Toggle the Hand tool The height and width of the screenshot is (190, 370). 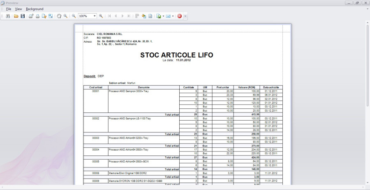pyautogui.click(x=59, y=16)
